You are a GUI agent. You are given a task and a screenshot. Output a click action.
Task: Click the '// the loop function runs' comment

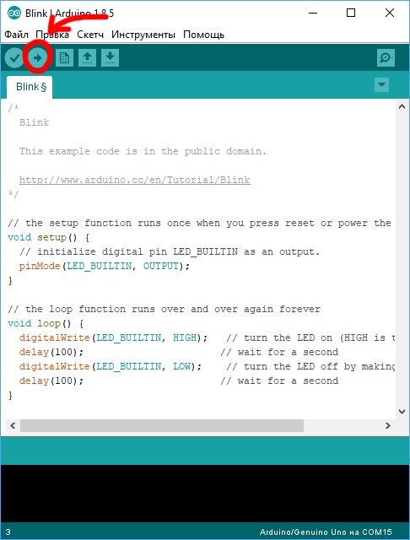pyautogui.click(x=164, y=310)
